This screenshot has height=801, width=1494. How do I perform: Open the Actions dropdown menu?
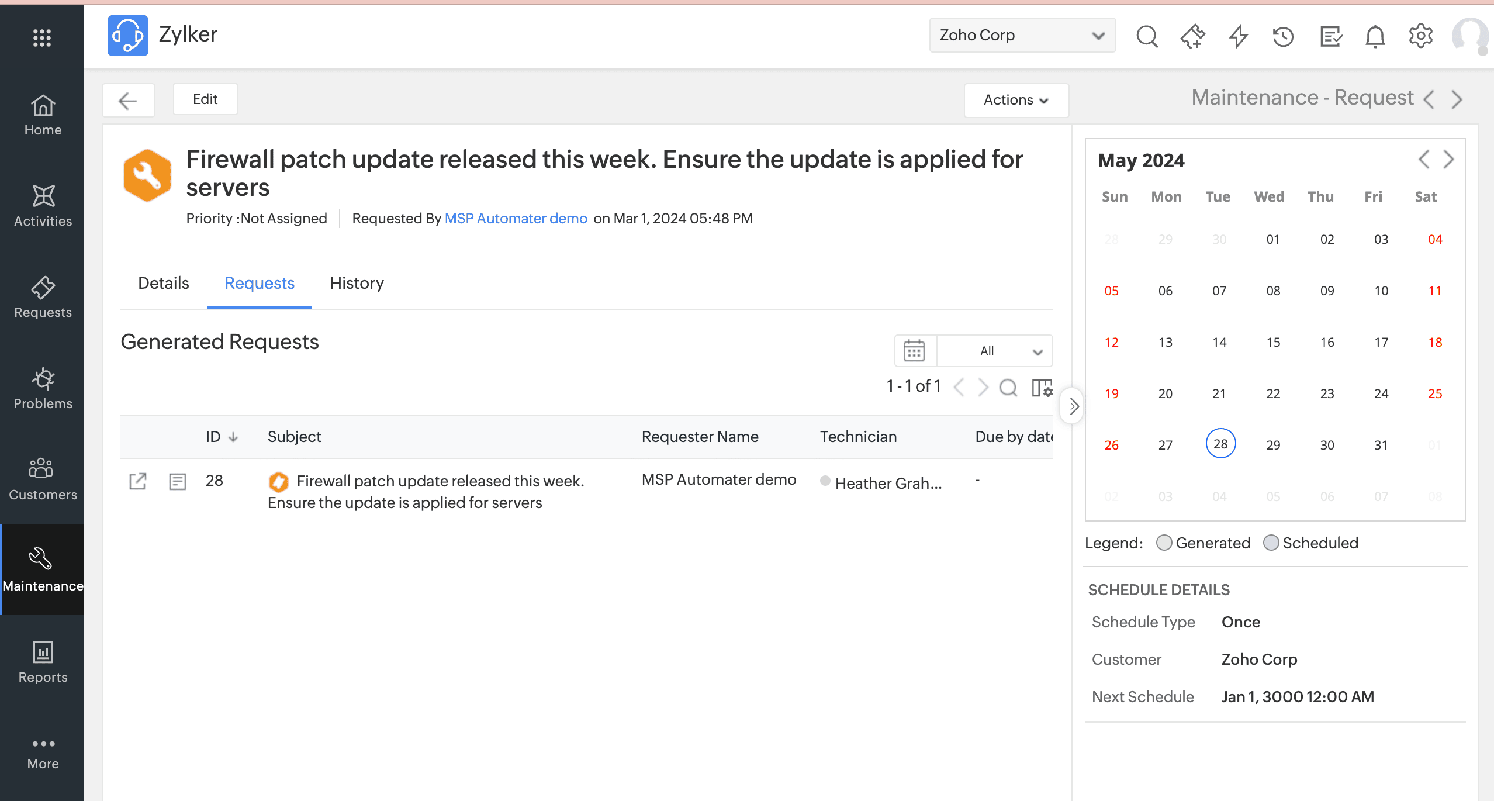[1016, 100]
